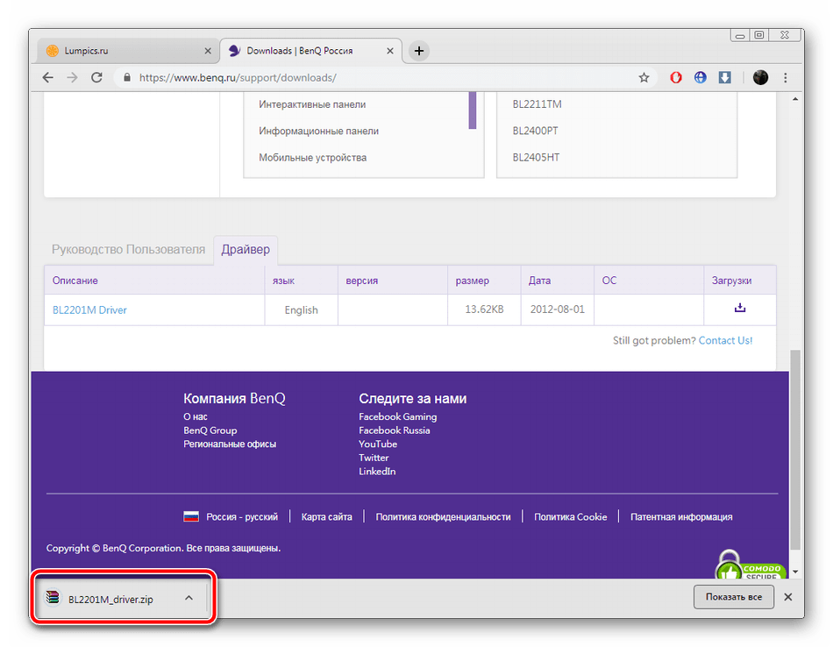833x647 pixels.
Task: Open the Opera extension icon in toolbar
Action: tap(676, 77)
